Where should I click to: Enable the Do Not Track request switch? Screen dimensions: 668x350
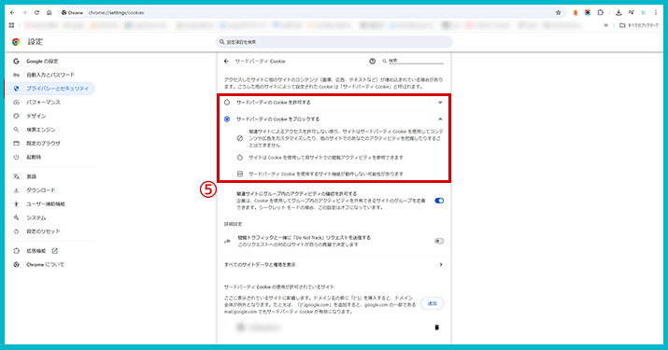(x=439, y=241)
